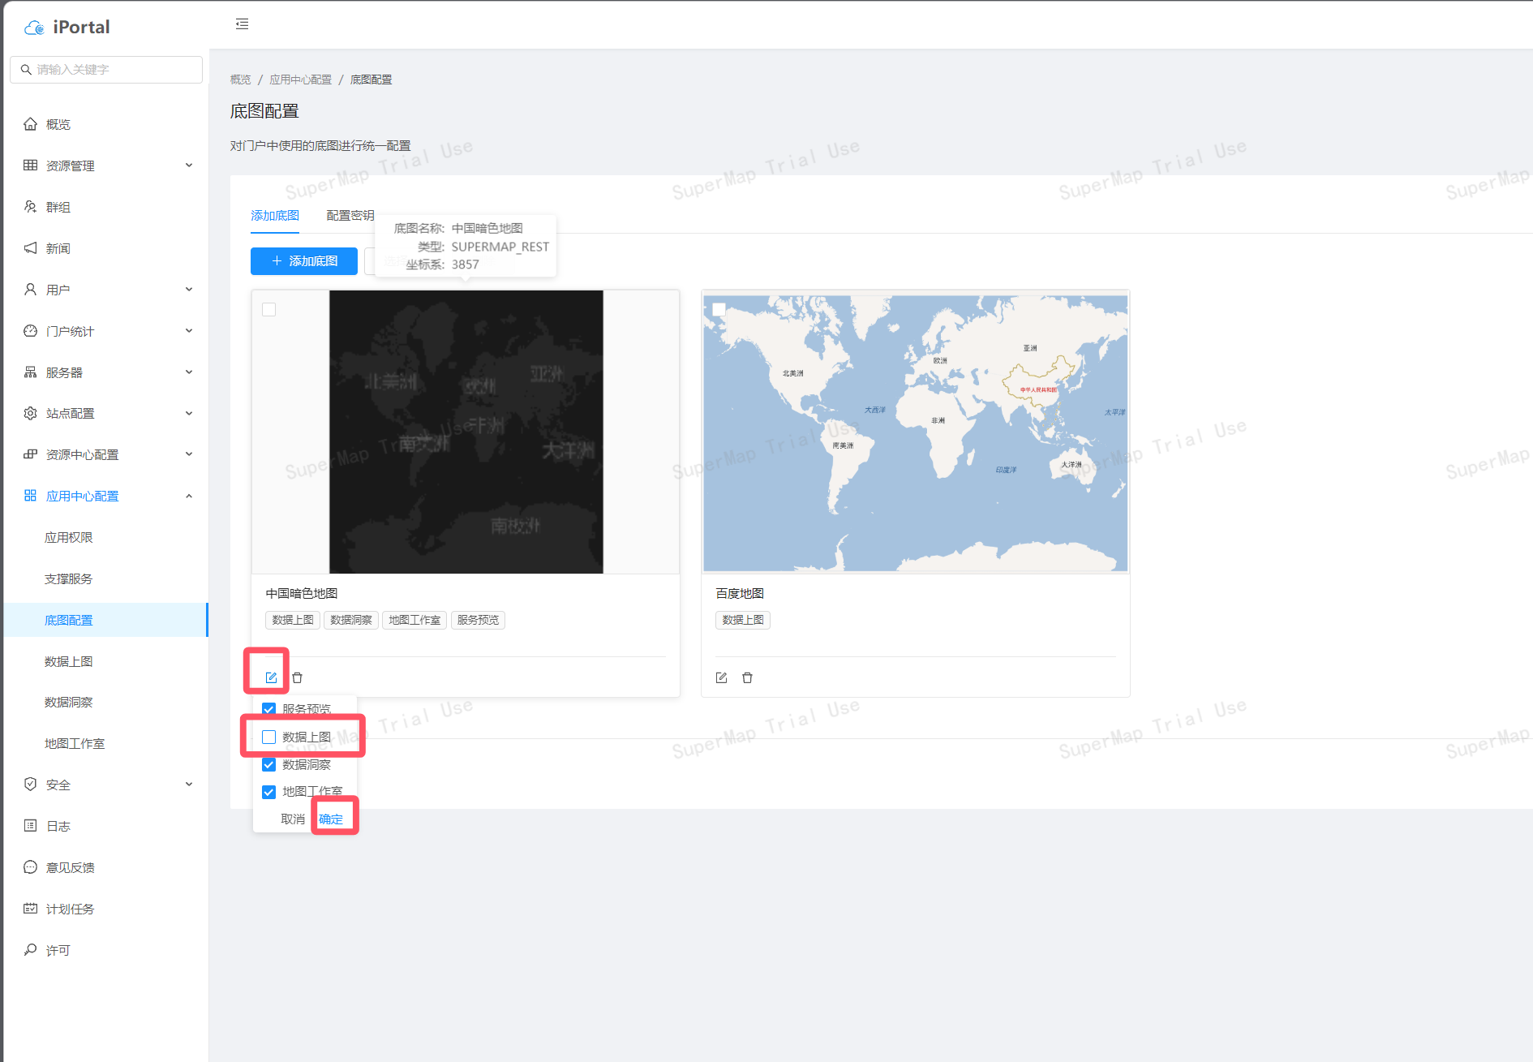Uncheck 服务预览 in the edit popup
Screen dimensions: 1533x1062
point(268,708)
